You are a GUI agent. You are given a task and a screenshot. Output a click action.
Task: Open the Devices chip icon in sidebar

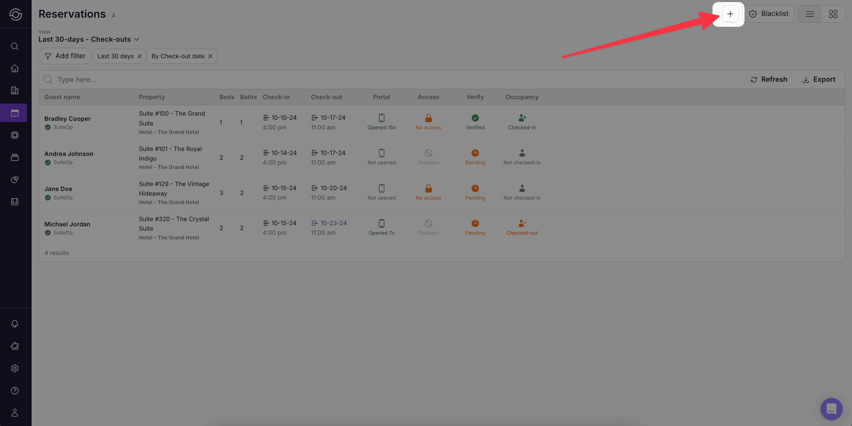pyautogui.click(x=15, y=135)
